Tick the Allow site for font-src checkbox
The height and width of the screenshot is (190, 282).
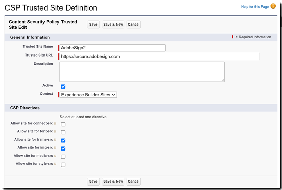63,132
